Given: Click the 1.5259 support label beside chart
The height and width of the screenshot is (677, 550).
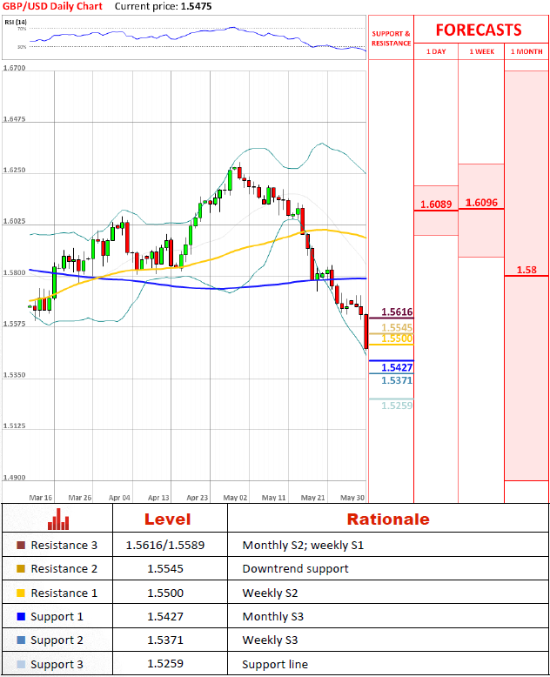Looking at the screenshot, I should pyautogui.click(x=397, y=406).
